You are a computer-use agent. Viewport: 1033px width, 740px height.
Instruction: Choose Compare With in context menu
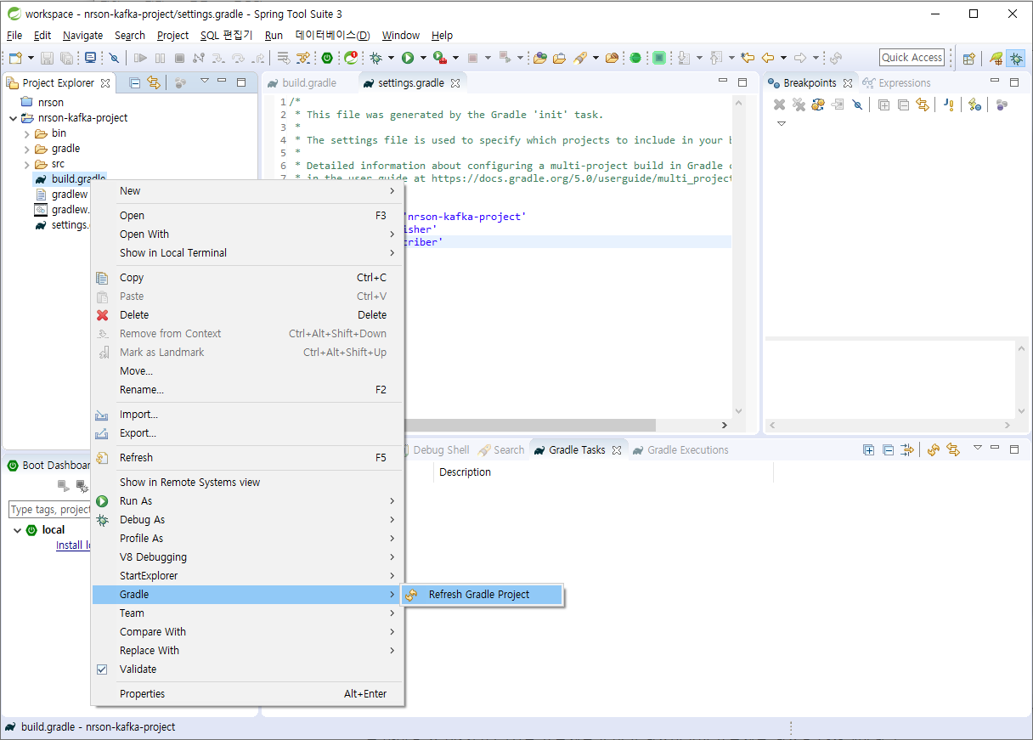point(247,632)
